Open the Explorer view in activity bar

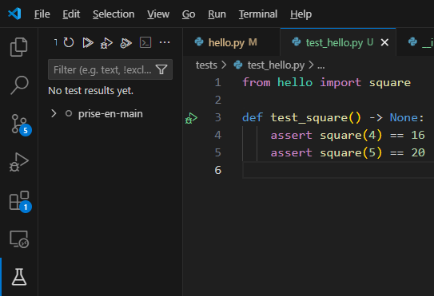(x=19, y=47)
